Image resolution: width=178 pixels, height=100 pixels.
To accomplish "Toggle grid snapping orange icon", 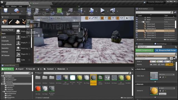I will point(102,18).
